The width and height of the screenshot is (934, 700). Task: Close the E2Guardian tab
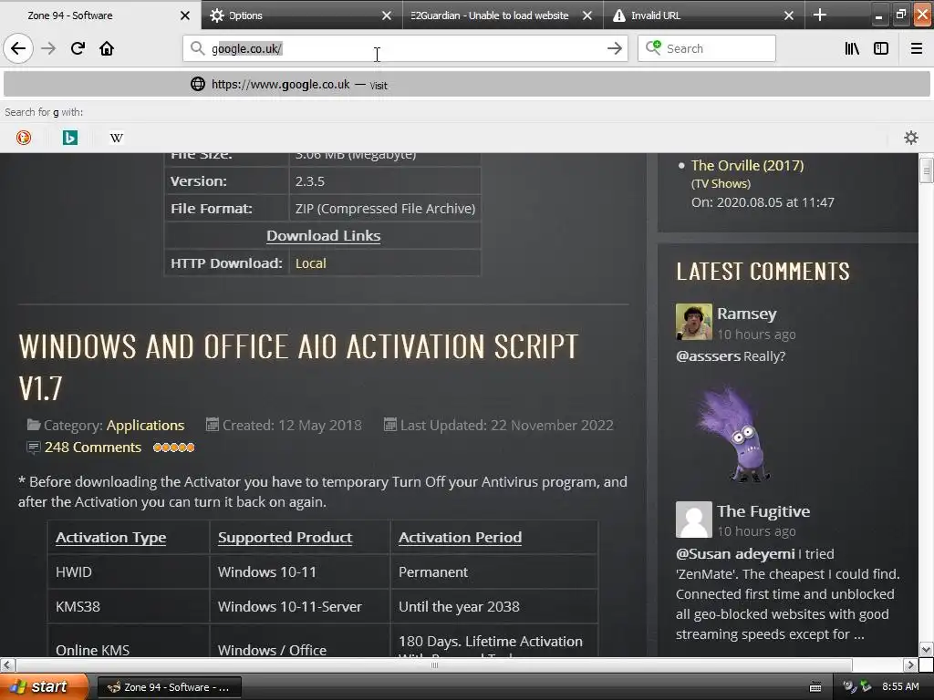click(587, 15)
